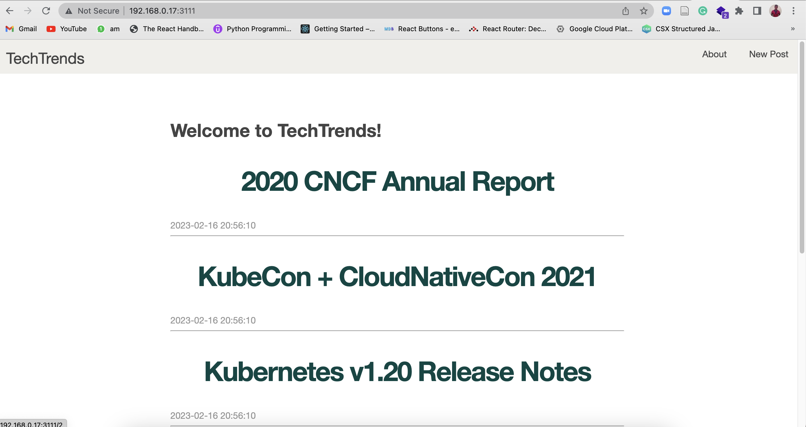The image size is (806, 427).
Task: Open the purple extension showing badge 2
Action: click(x=721, y=11)
